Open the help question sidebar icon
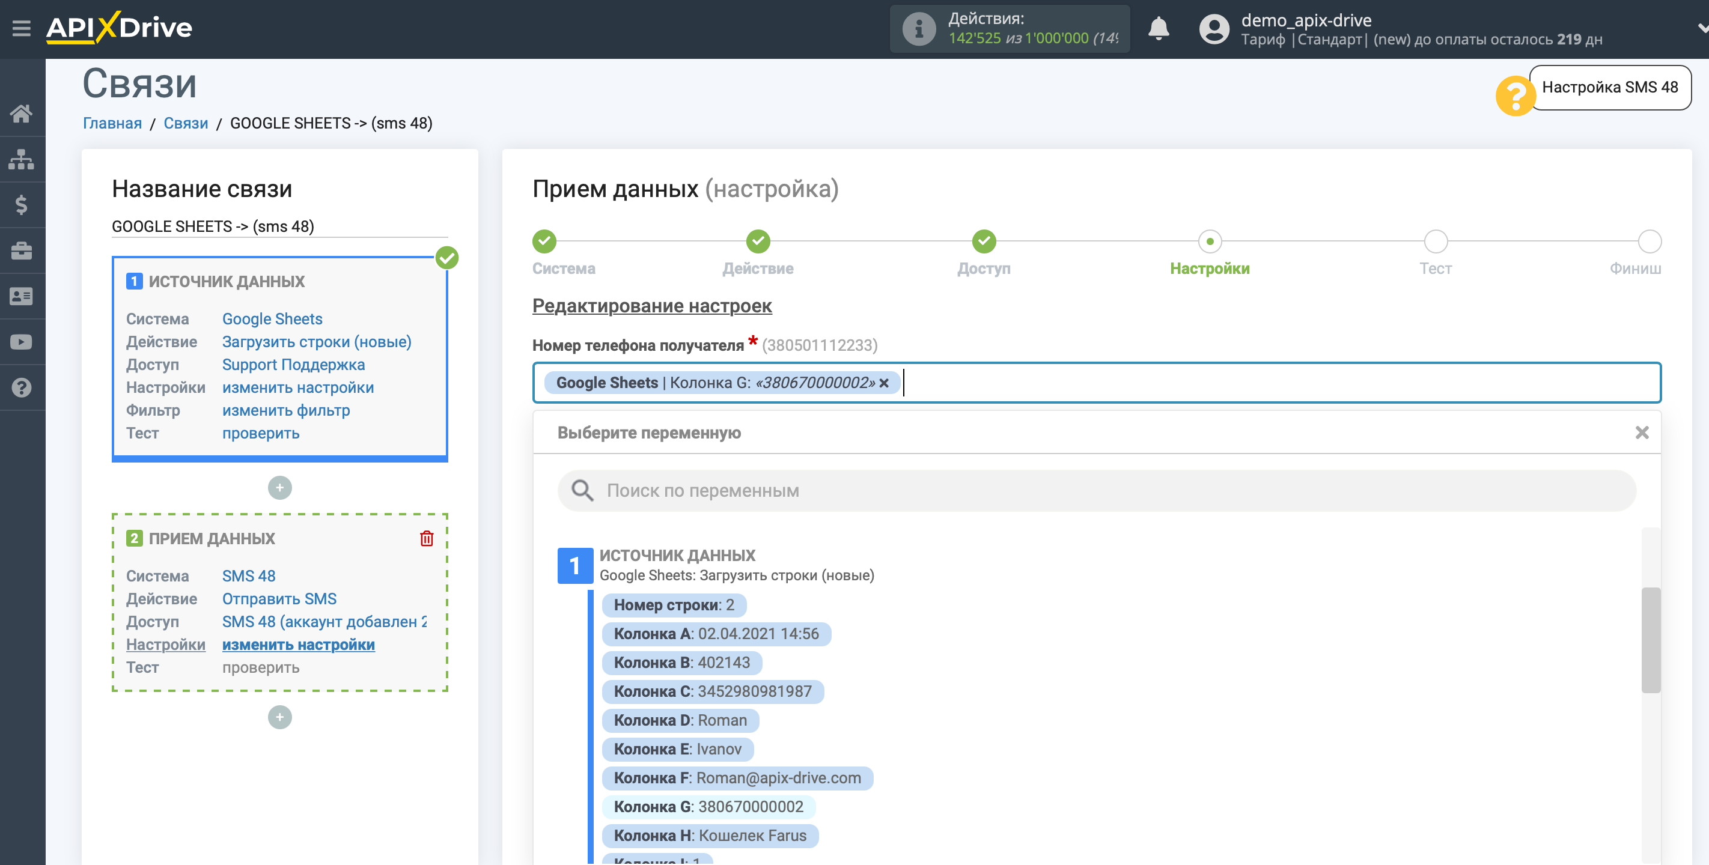This screenshot has width=1709, height=865. point(21,388)
